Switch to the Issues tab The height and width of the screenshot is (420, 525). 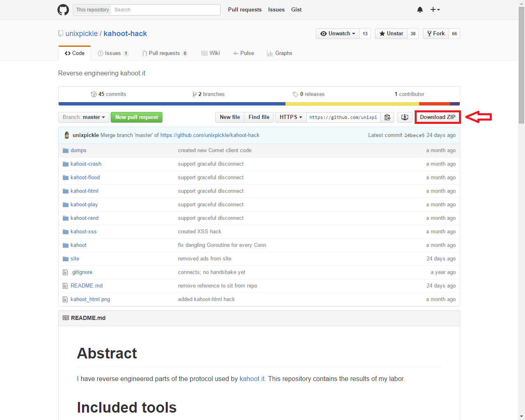113,53
